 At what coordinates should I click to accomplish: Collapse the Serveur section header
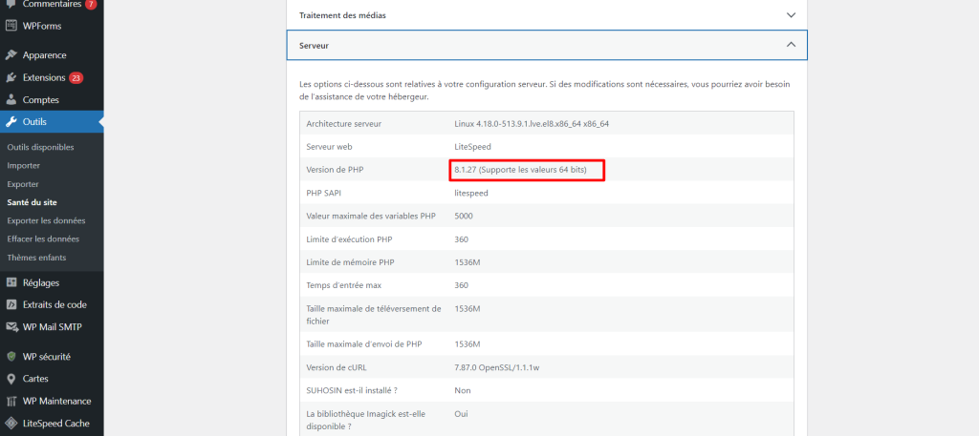click(x=547, y=46)
